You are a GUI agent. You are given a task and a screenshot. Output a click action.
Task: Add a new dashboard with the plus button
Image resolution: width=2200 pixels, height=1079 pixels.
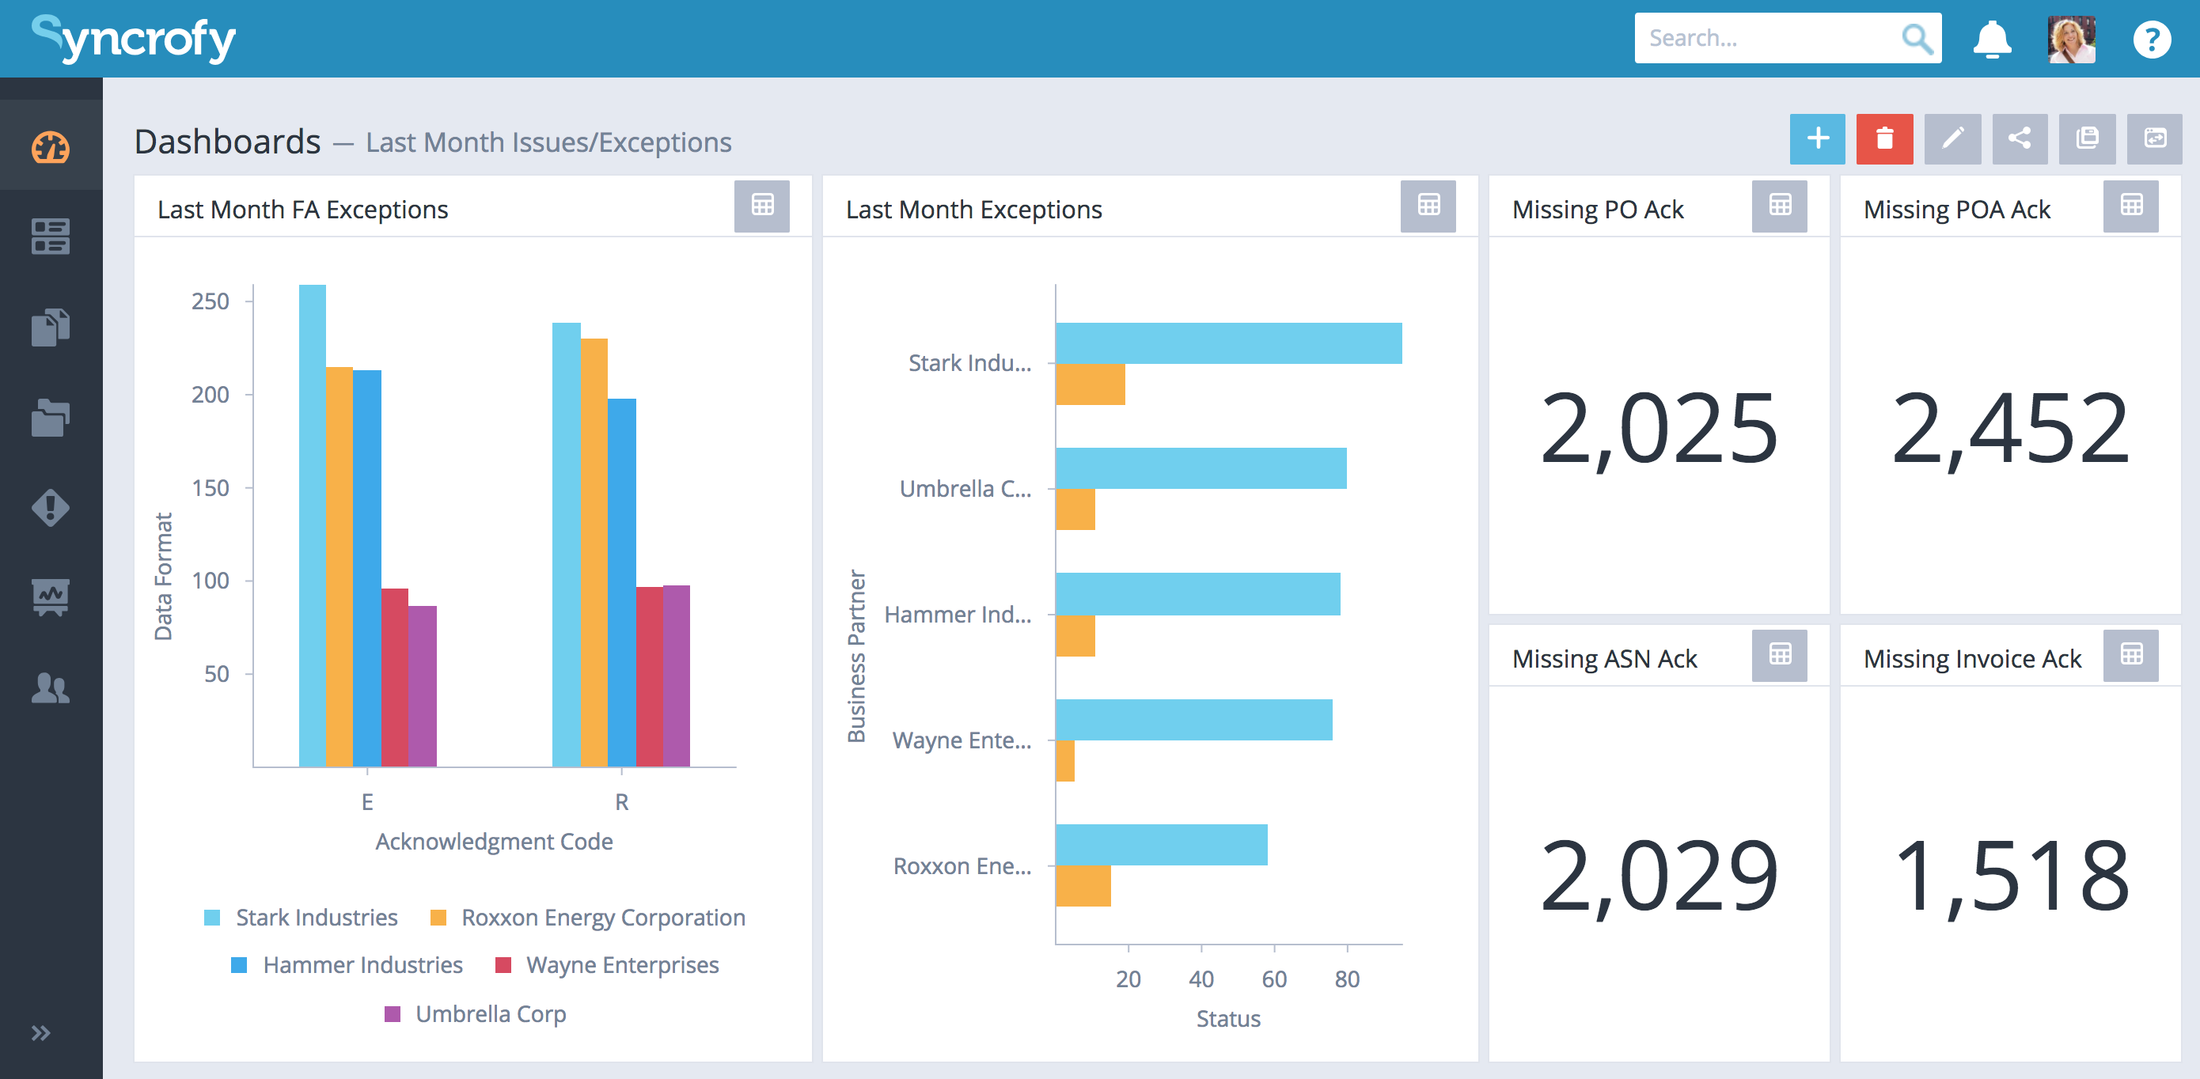pyautogui.click(x=1818, y=138)
